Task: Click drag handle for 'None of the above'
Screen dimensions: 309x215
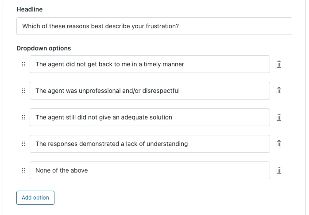Action: pos(23,170)
